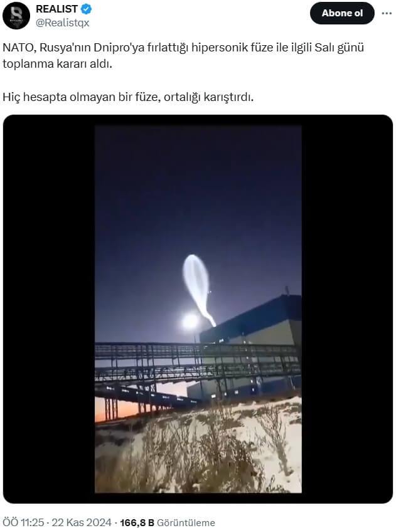Play the embedded missile video
Image resolution: width=396 pixels, height=528 pixels.
[198, 309]
